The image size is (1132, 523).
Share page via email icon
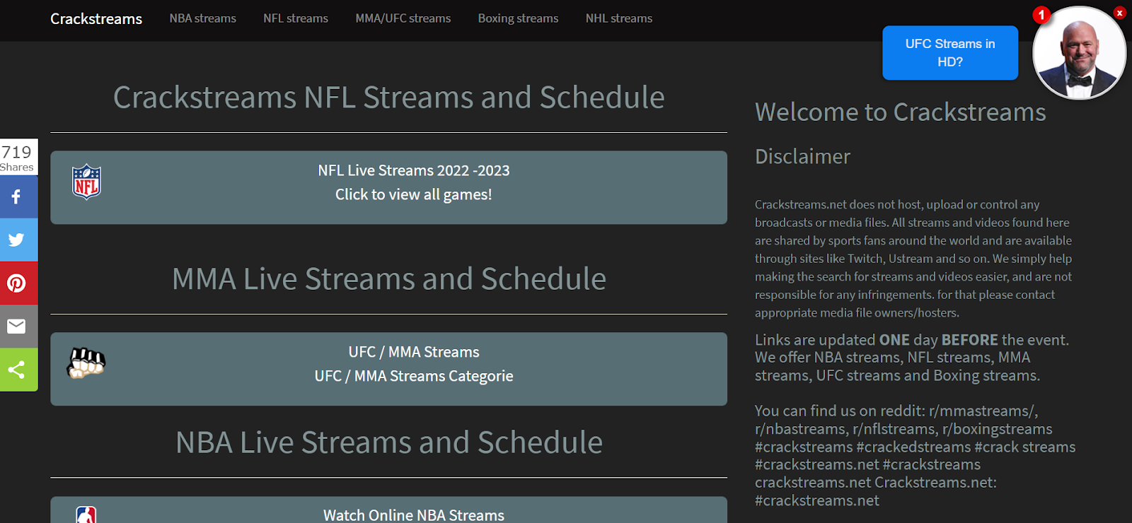(x=18, y=327)
